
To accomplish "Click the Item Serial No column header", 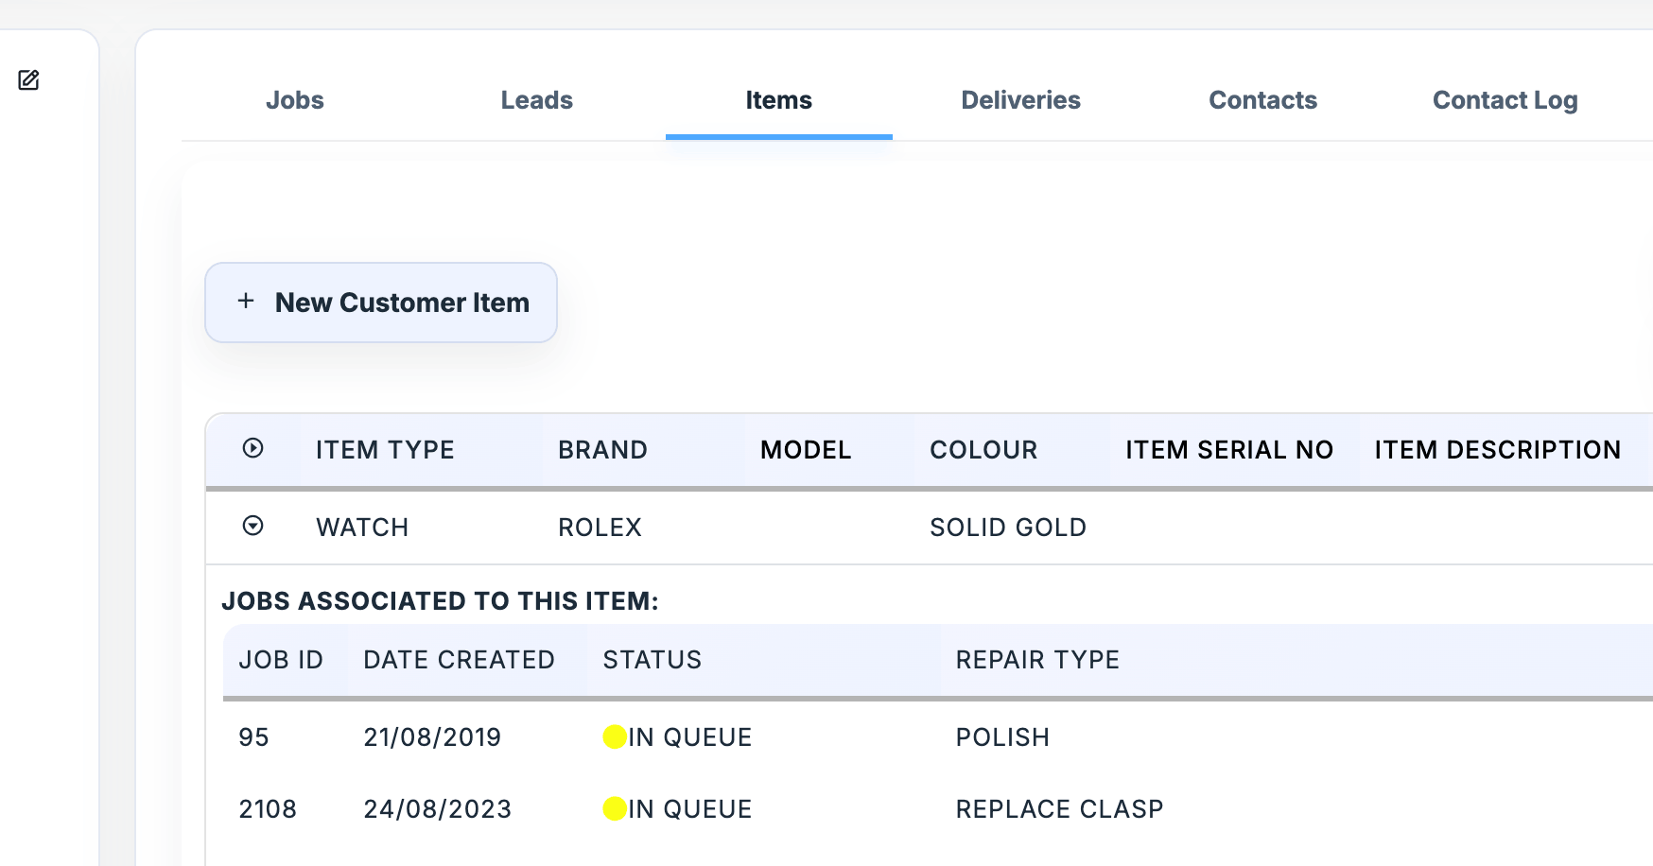I will point(1228,450).
